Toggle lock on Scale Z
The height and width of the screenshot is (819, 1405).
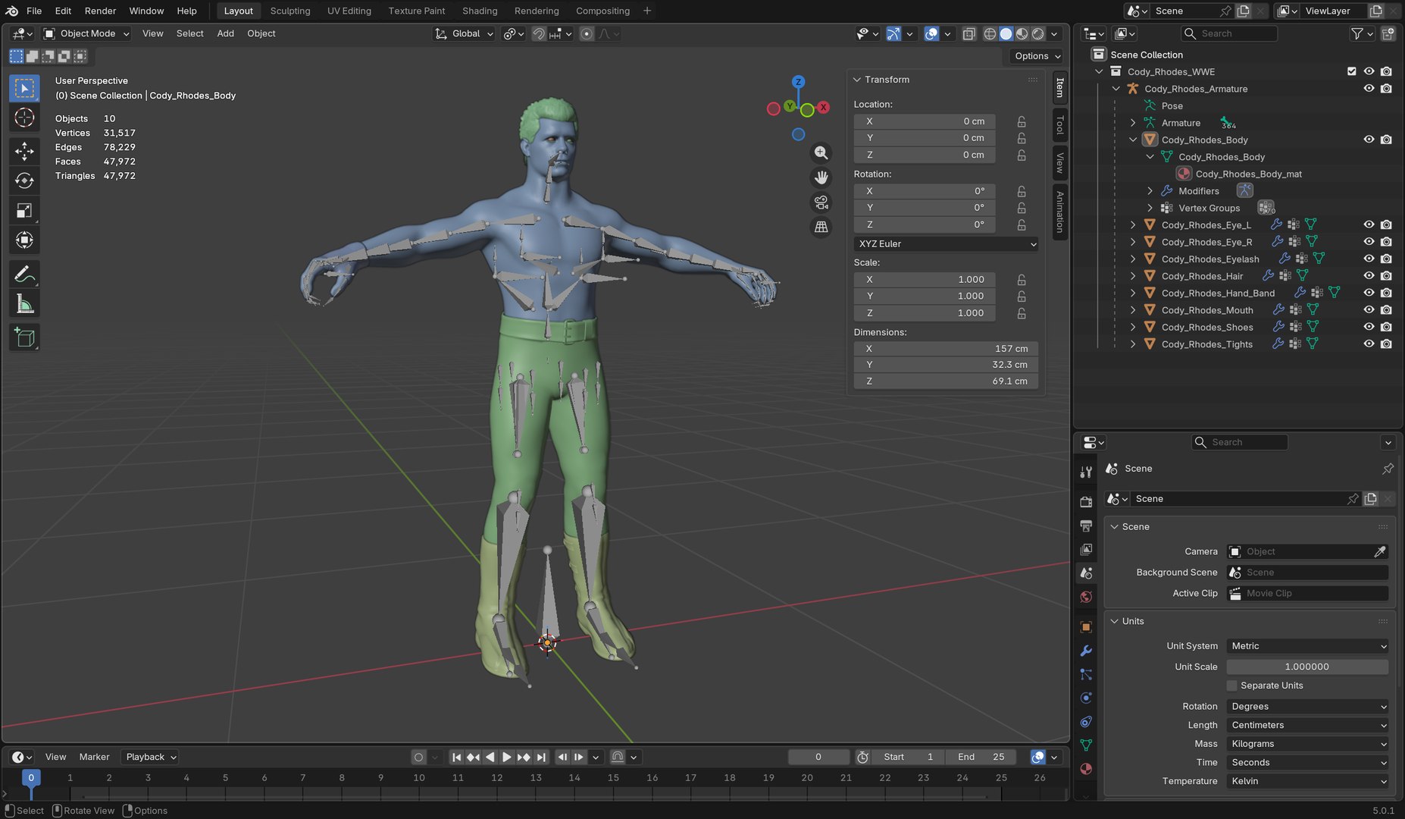click(x=1022, y=313)
